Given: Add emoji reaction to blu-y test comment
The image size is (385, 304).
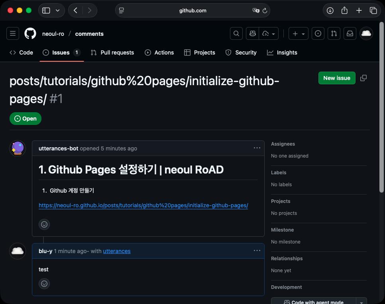Looking at the screenshot, I should point(44,284).
